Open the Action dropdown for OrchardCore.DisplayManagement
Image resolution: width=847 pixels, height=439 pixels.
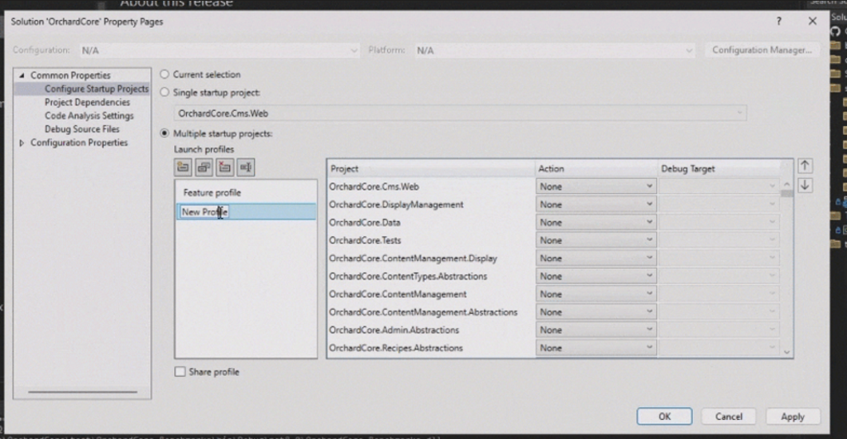coord(596,204)
